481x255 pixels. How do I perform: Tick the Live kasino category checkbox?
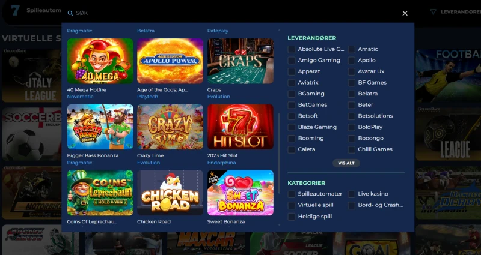point(352,194)
